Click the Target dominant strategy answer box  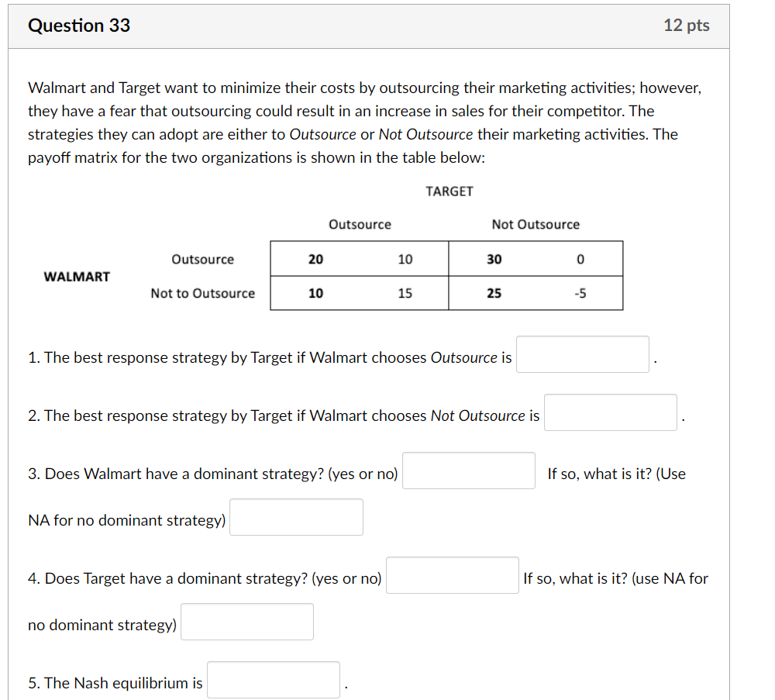246,622
